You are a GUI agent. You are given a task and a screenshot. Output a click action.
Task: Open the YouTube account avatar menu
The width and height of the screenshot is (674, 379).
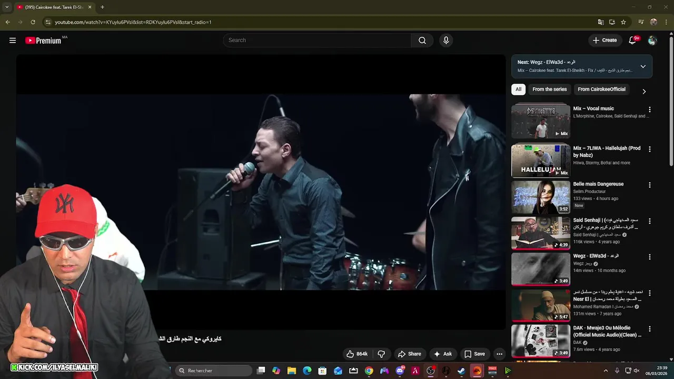[652, 41]
